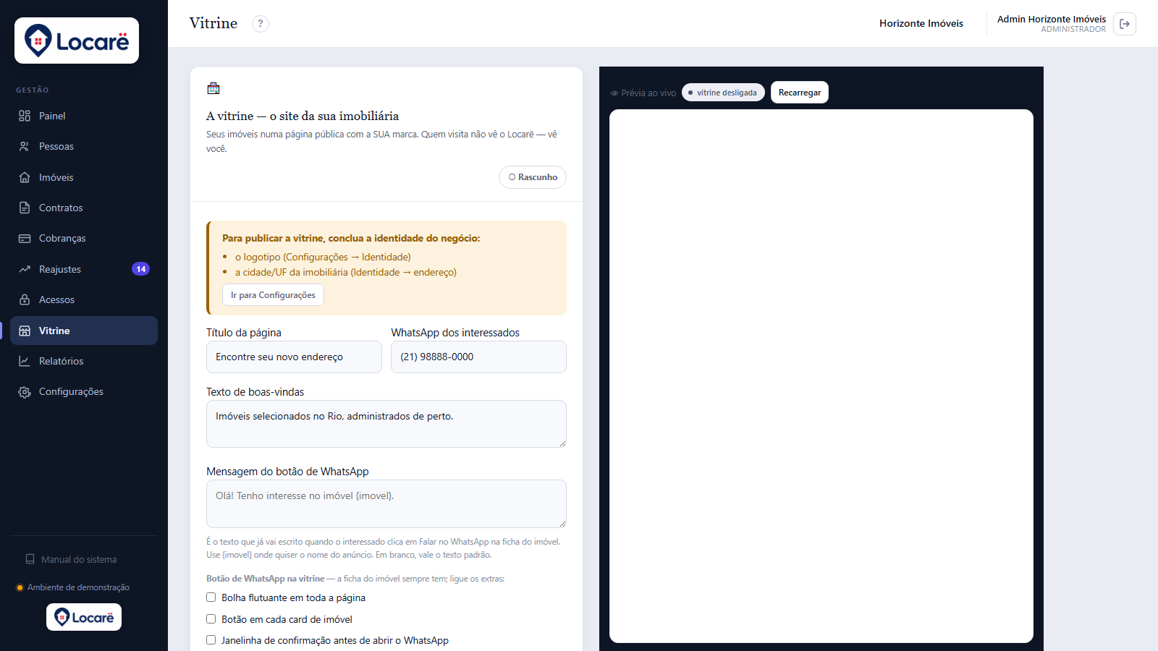Enable Botão em cada card de imóvel
The width and height of the screenshot is (1158, 651).
coord(211,619)
